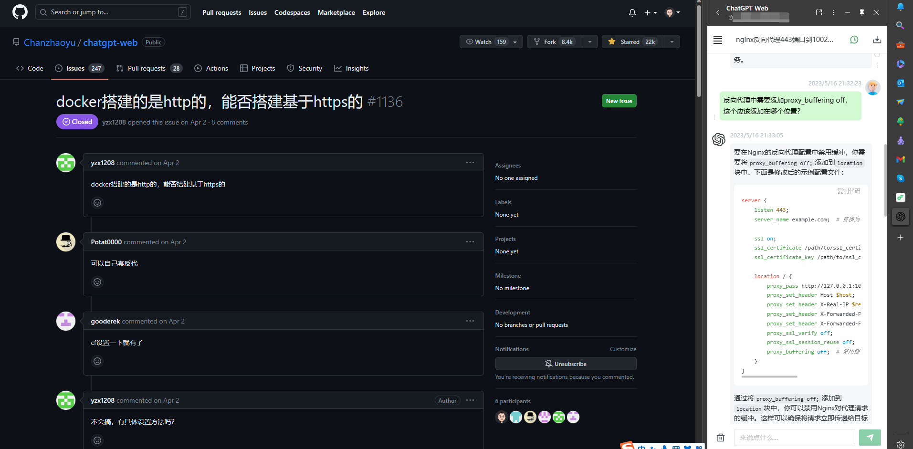This screenshot has width=913, height=449.
Task: Open Gmail from the right sidebar
Action: point(901,159)
